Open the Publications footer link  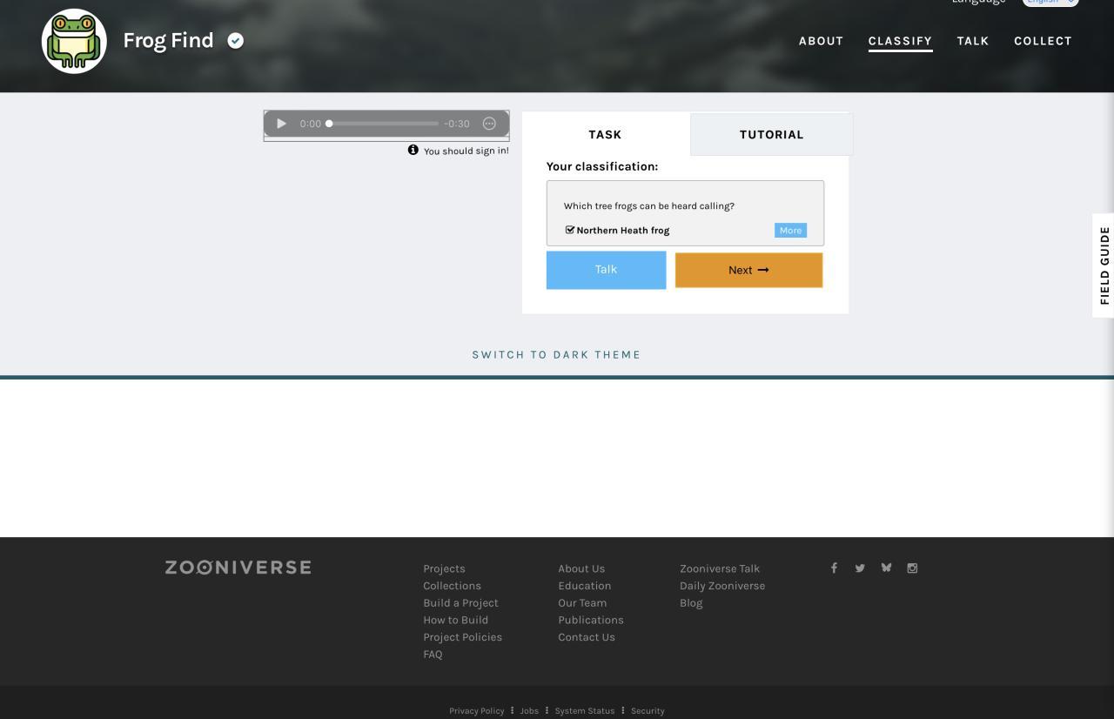pos(591,620)
